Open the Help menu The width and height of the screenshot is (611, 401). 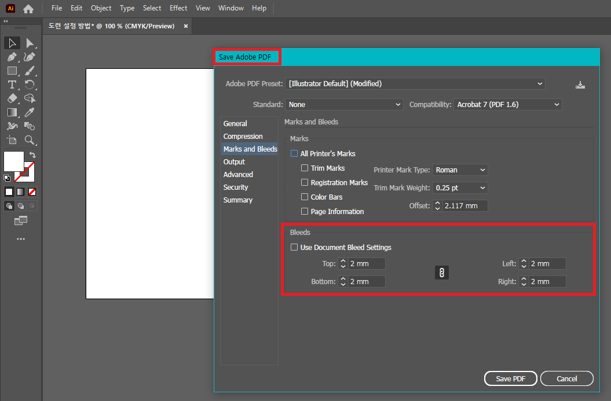pyautogui.click(x=259, y=8)
